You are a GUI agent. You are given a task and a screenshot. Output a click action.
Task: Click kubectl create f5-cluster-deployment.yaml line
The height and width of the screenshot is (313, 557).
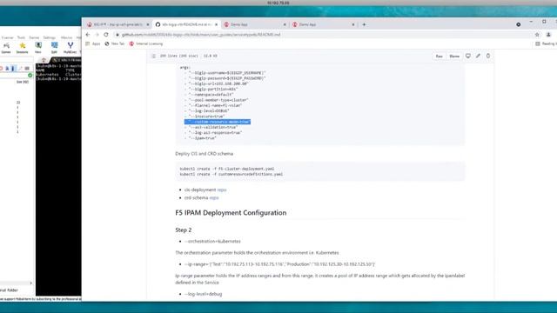(227, 169)
